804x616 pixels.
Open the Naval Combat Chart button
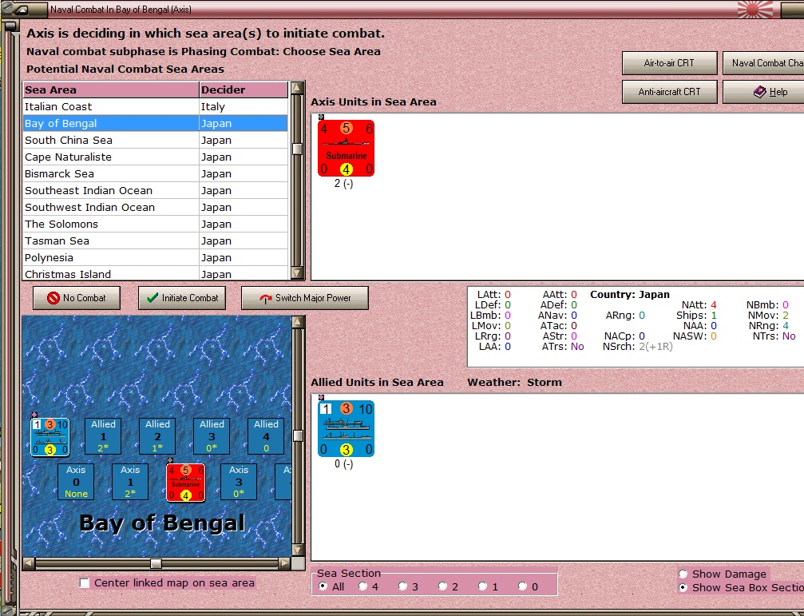pos(763,63)
